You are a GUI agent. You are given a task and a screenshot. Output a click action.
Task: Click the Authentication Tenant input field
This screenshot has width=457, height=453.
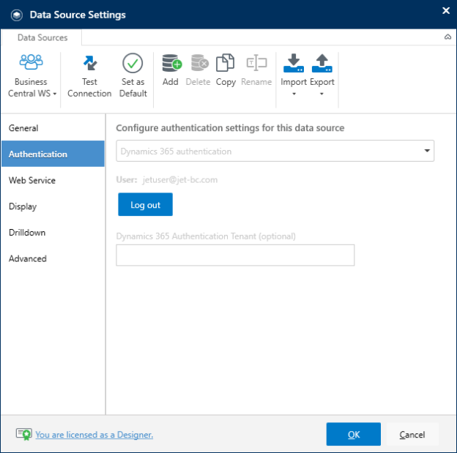click(x=235, y=255)
